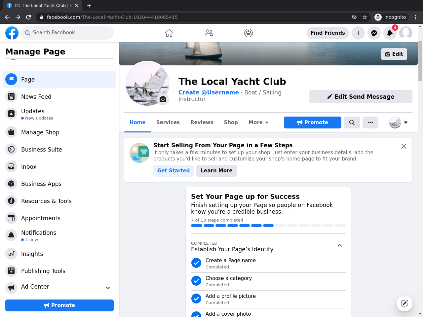The height and width of the screenshot is (317, 423).
Task: Switch to the Services tab
Action: pyautogui.click(x=168, y=123)
